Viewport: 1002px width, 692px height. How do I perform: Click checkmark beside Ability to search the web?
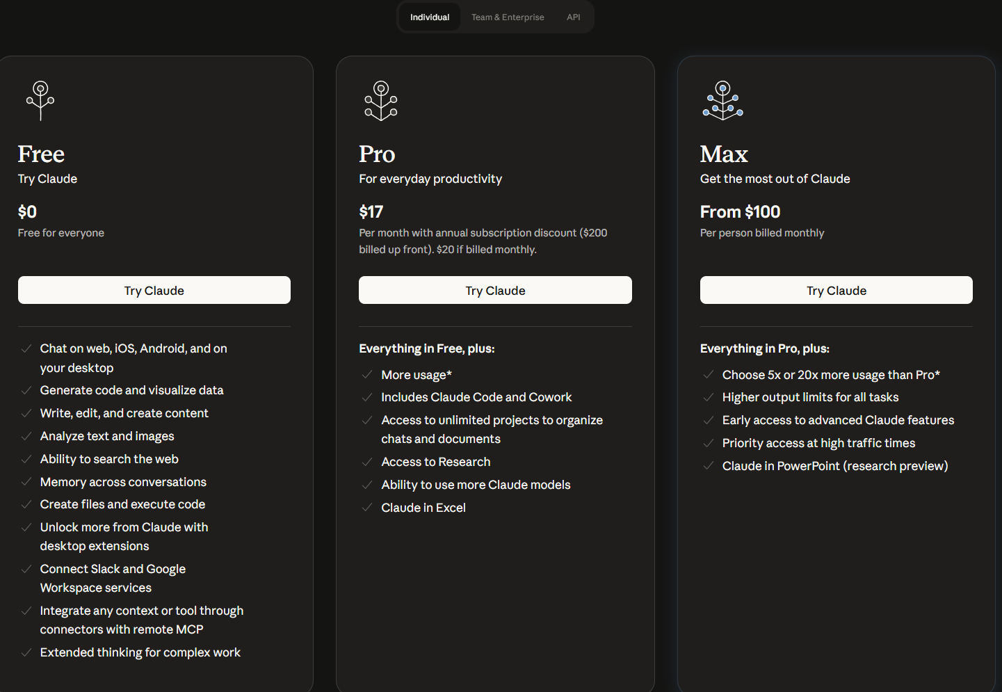26,459
